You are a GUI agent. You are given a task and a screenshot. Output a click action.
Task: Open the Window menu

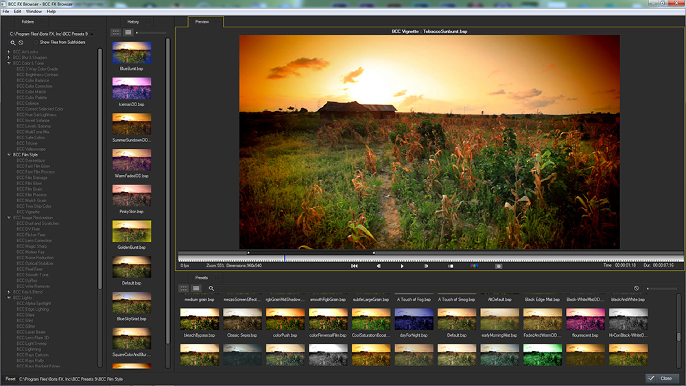(34, 12)
